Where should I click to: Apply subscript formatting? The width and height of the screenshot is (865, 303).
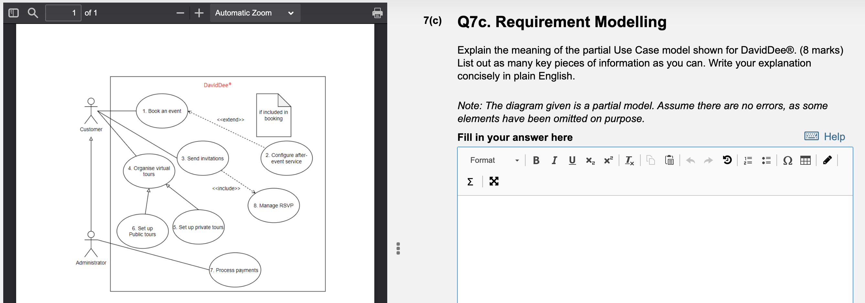[590, 161]
